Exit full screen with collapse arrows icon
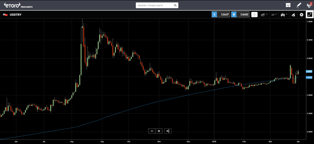Image resolution: width=314 pixels, height=144 pixels. click(310, 14)
